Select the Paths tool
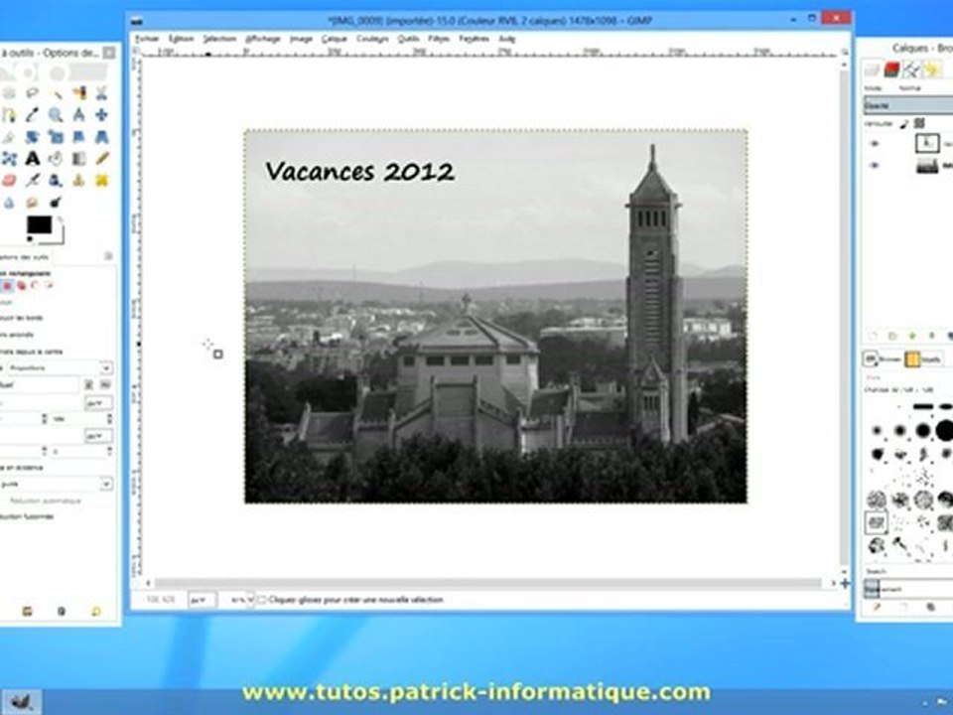The image size is (953, 715). point(9,115)
